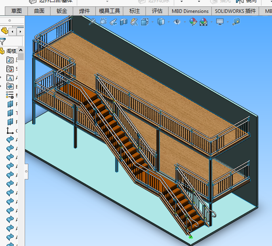This screenshot has width=272, height=246.
Task: Click the Apply Scene icon
Action: (x=203, y=22)
